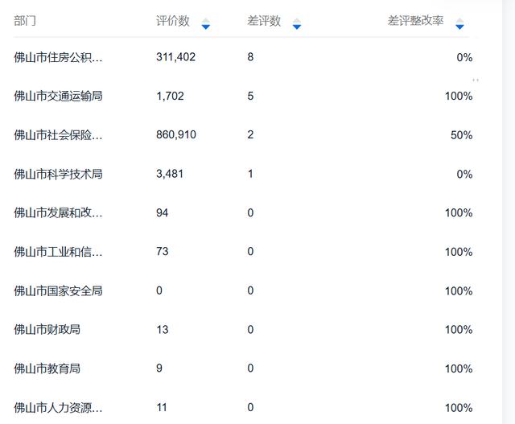Select the 佛山市工业和信… row

point(243,252)
